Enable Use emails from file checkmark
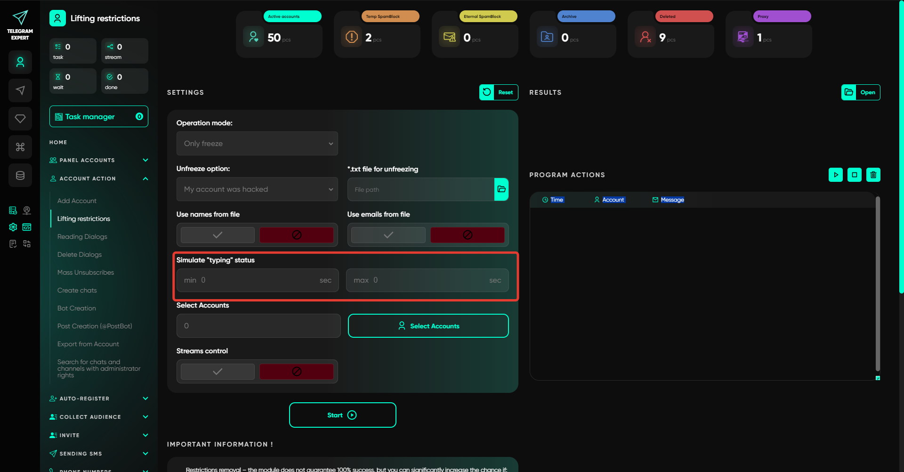This screenshot has width=904, height=472. 388,235
